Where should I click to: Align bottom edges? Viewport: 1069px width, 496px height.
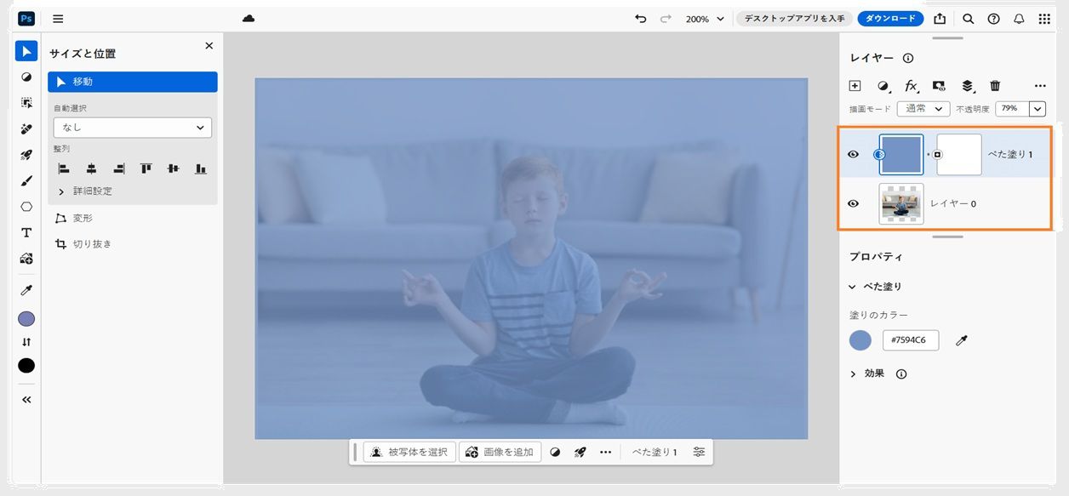[x=201, y=168]
